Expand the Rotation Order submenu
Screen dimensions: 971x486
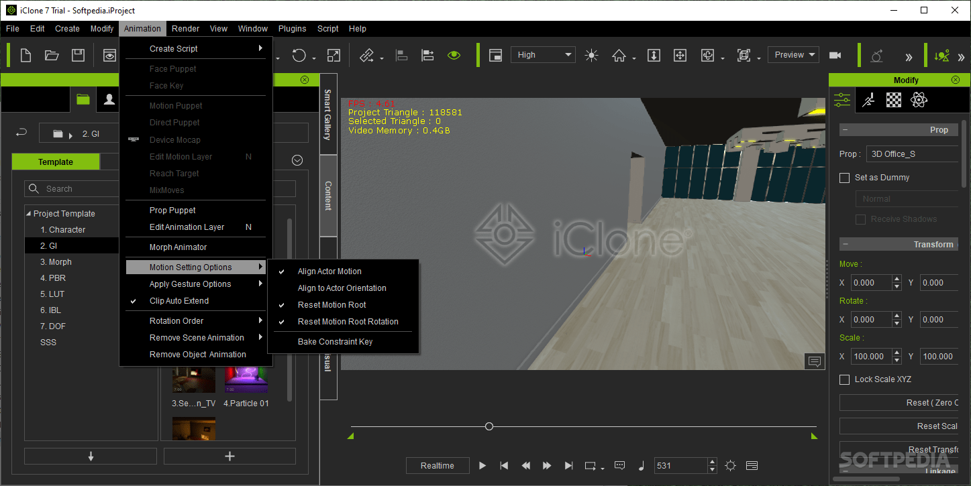(196, 321)
